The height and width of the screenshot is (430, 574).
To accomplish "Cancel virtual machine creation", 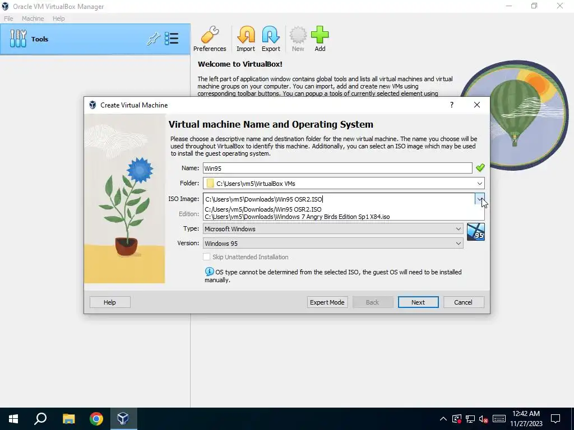I will coord(464,302).
